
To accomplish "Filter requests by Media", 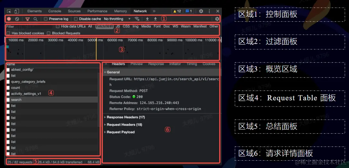I will pyautogui.click(x=146, y=26).
